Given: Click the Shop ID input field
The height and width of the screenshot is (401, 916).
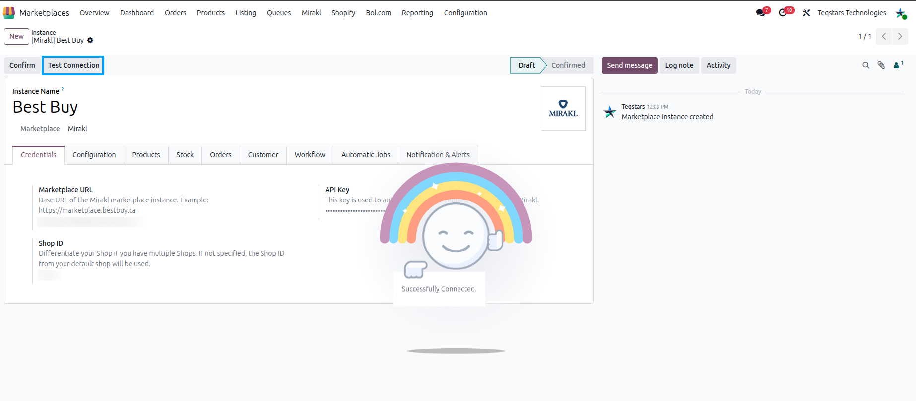Looking at the screenshot, I should click(50, 275).
